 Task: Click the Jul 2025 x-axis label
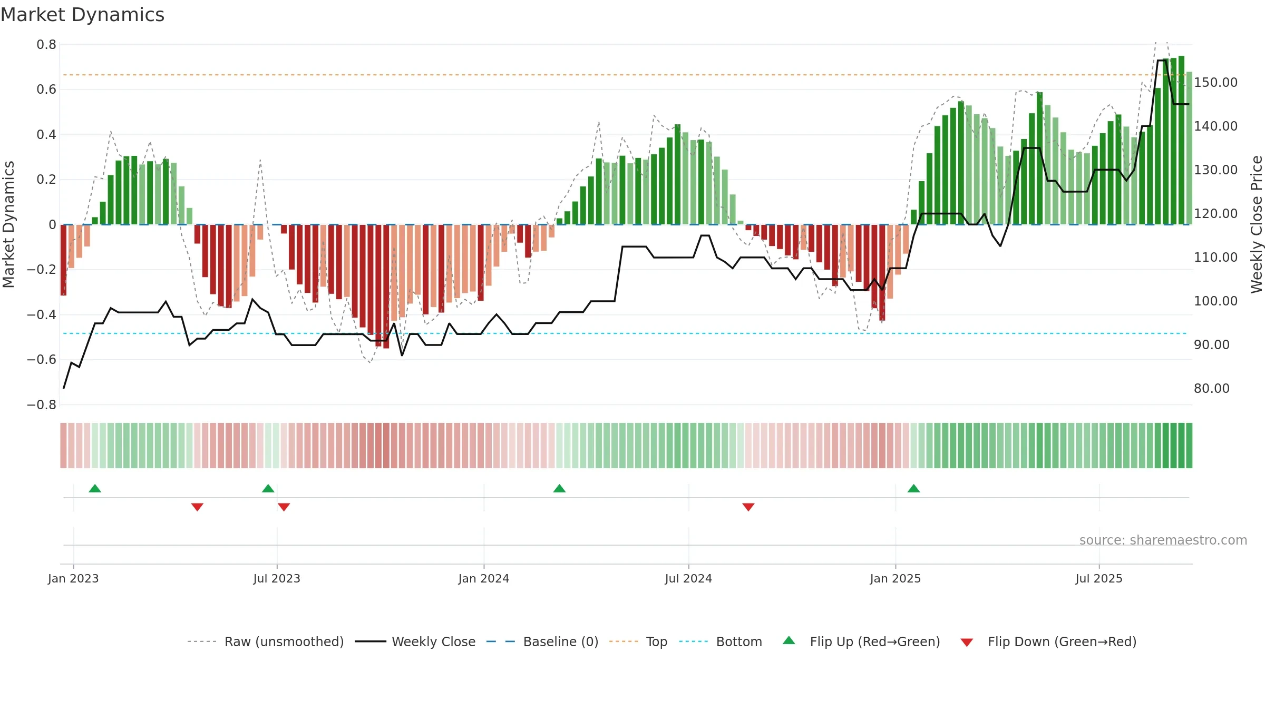click(x=1099, y=578)
